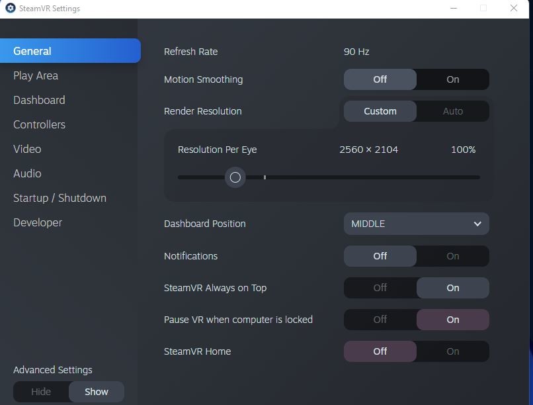Image resolution: width=533 pixels, height=405 pixels.
Task: Hide Advanced Settings
Action: (41, 392)
